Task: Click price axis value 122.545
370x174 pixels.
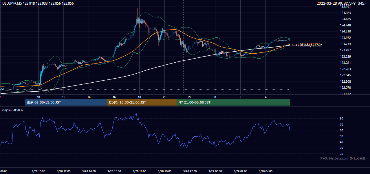Action: point(346,75)
